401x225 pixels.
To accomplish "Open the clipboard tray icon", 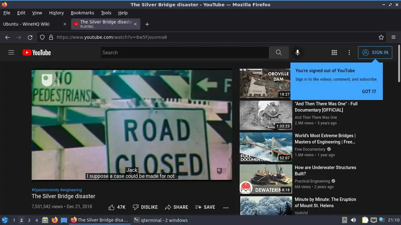I will 365,220.
